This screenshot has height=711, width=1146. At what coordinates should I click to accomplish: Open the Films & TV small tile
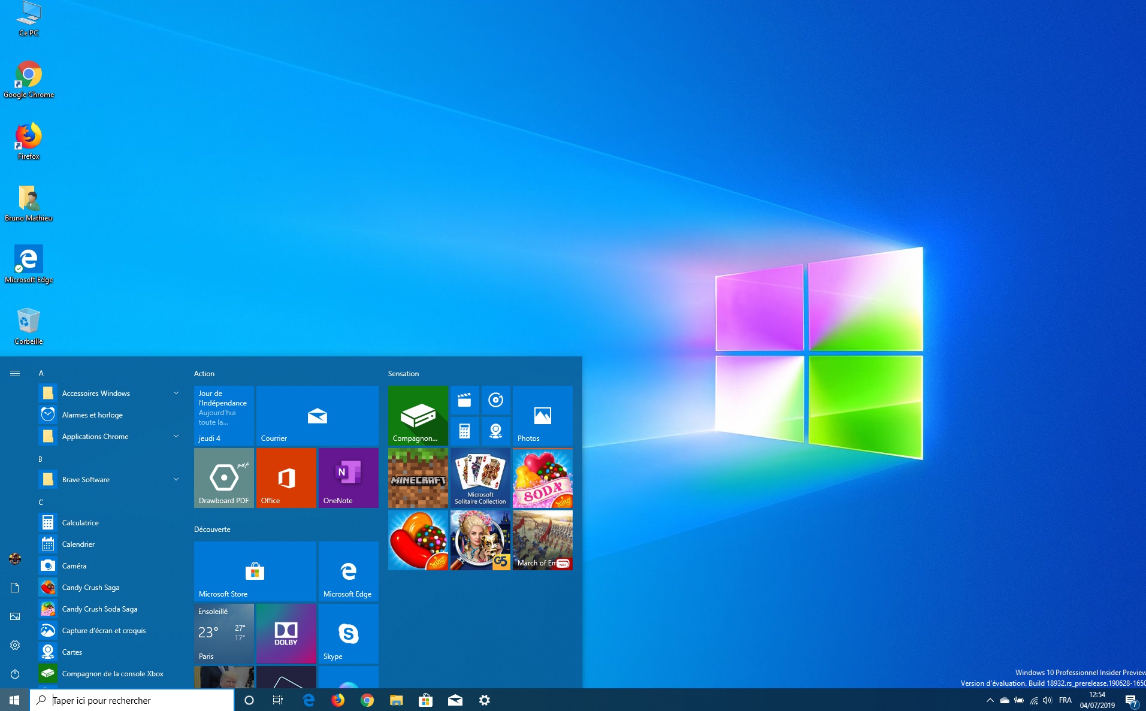[x=465, y=400]
